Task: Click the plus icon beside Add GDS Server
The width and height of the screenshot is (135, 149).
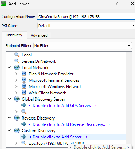Action: click(24, 105)
